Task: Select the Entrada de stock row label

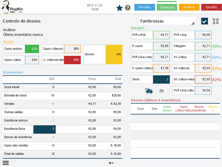Action: pyautogui.click(x=15, y=96)
